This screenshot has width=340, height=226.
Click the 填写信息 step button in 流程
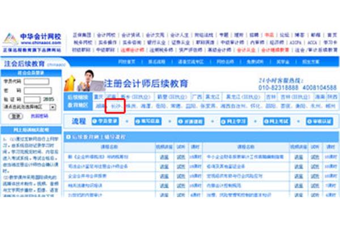point(148,121)
